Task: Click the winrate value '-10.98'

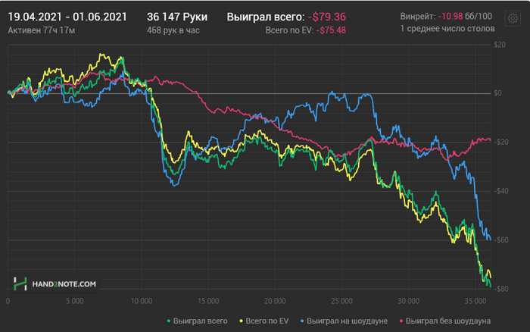Action: tap(450, 16)
